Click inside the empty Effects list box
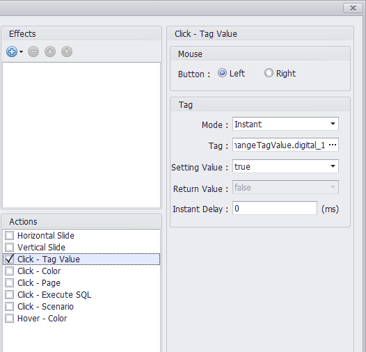The image size is (366, 352). (x=81, y=135)
